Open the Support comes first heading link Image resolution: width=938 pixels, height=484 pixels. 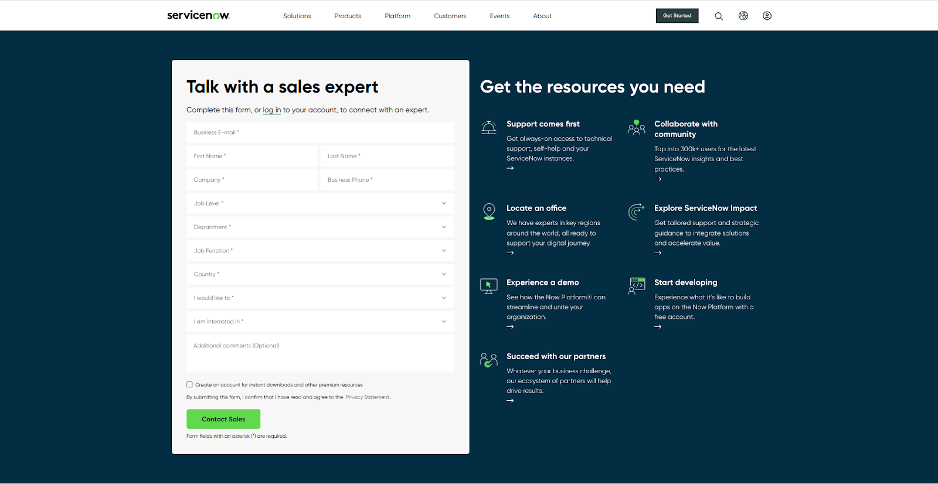pos(543,124)
